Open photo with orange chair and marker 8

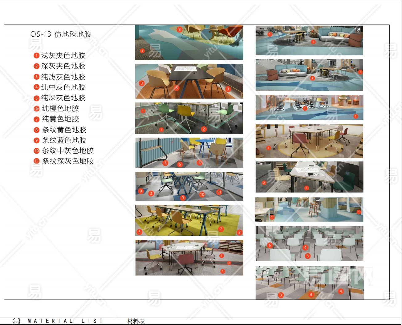(x=189, y=42)
